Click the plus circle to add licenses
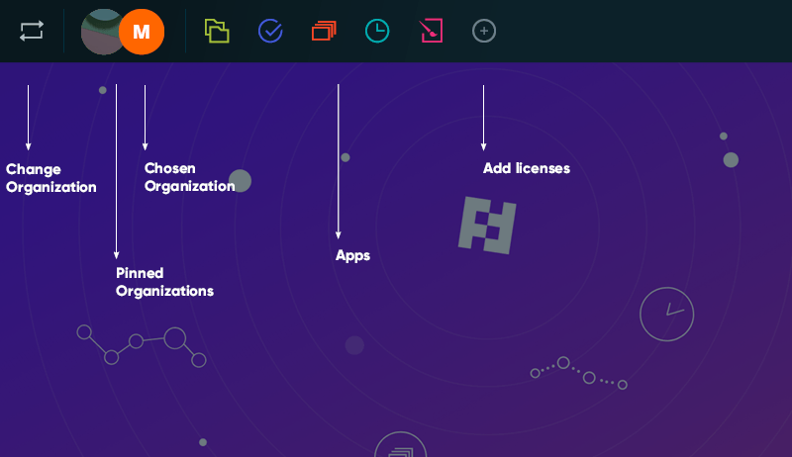Image resolution: width=792 pixels, height=457 pixels. tap(484, 31)
